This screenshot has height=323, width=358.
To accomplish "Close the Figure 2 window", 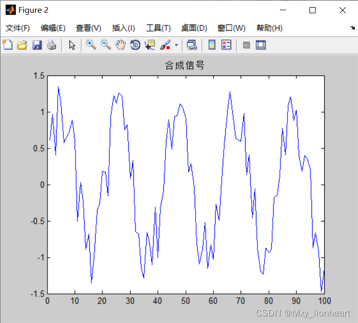I will pyautogui.click(x=343, y=10).
